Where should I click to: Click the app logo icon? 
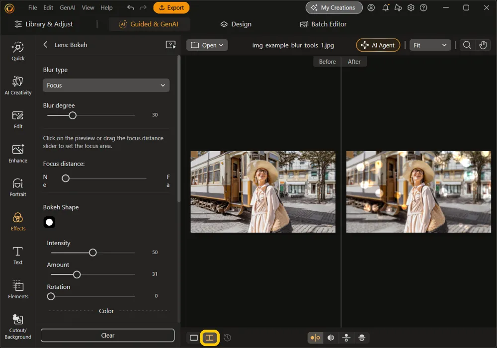9,8
